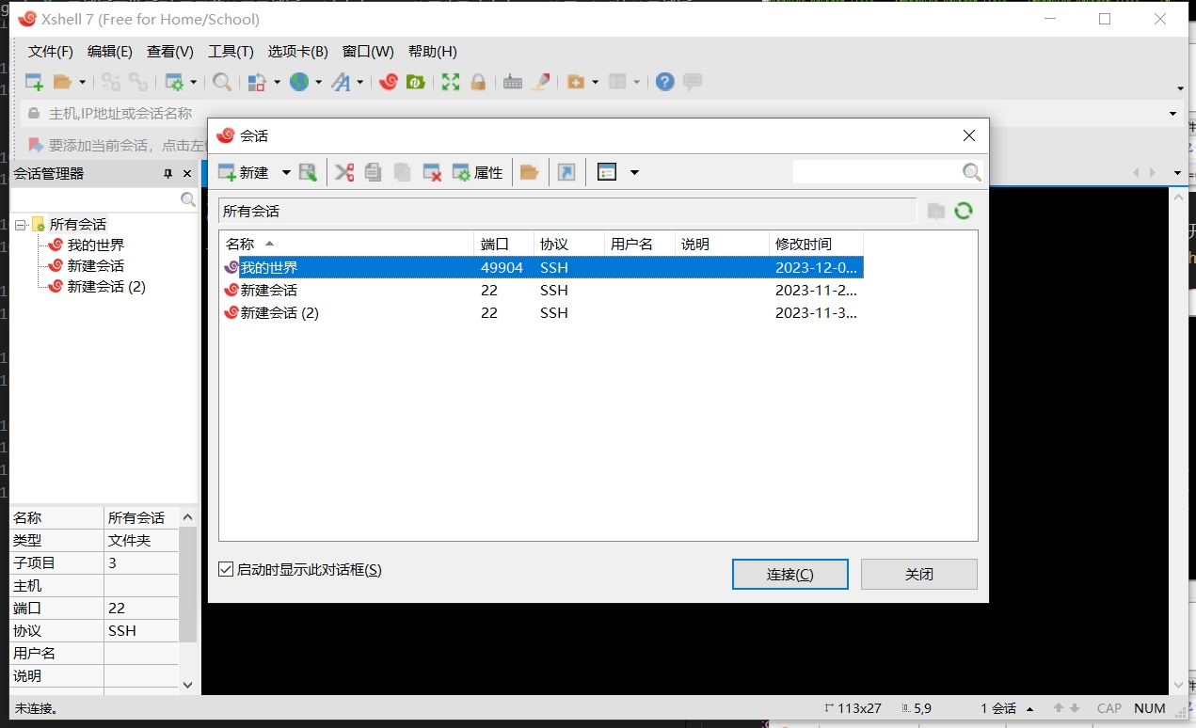Open address bar history dropdown arrow
This screenshot has width=1196, height=728.
tap(1173, 114)
